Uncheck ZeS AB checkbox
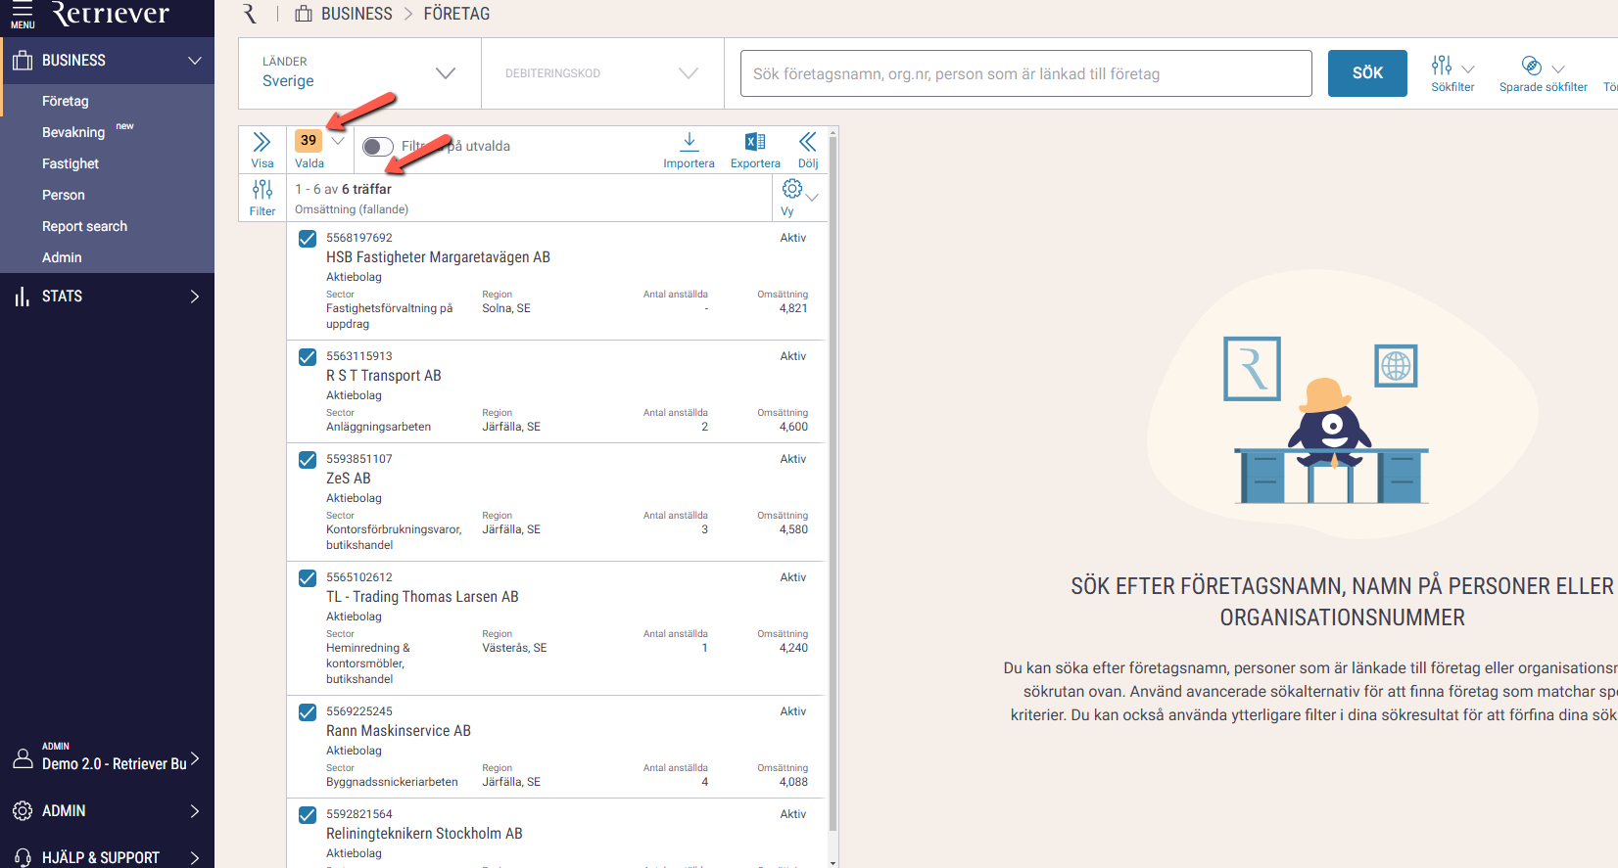Viewport: 1618px width, 868px height. 308,460
